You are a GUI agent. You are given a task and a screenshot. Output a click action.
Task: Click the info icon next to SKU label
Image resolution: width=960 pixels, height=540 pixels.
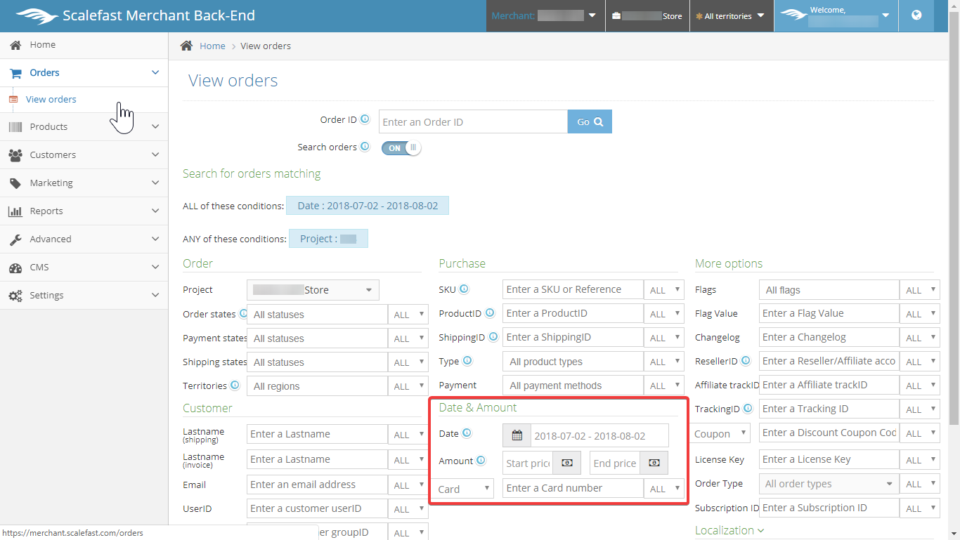coord(464,289)
